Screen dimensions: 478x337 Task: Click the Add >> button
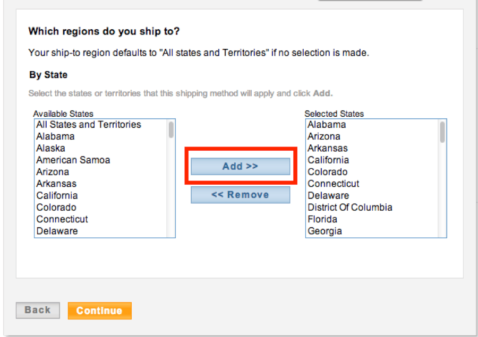point(240,166)
